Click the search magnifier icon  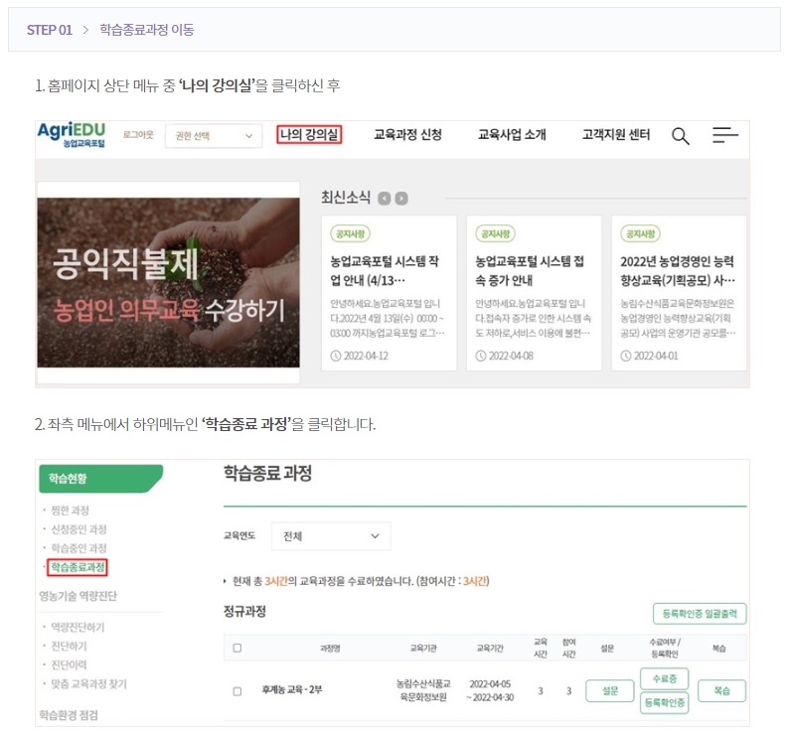[681, 136]
